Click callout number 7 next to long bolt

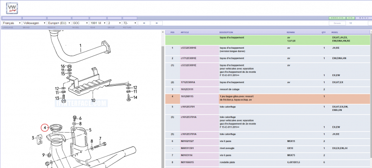tap(100, 138)
